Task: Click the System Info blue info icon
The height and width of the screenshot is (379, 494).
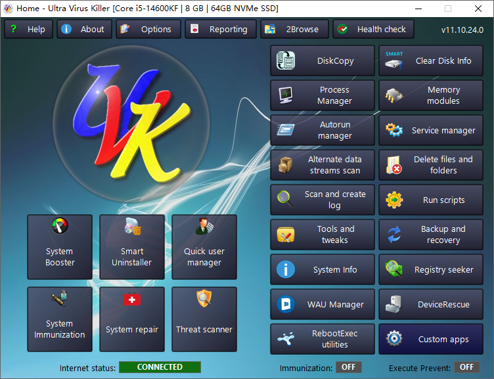Action: point(286,269)
